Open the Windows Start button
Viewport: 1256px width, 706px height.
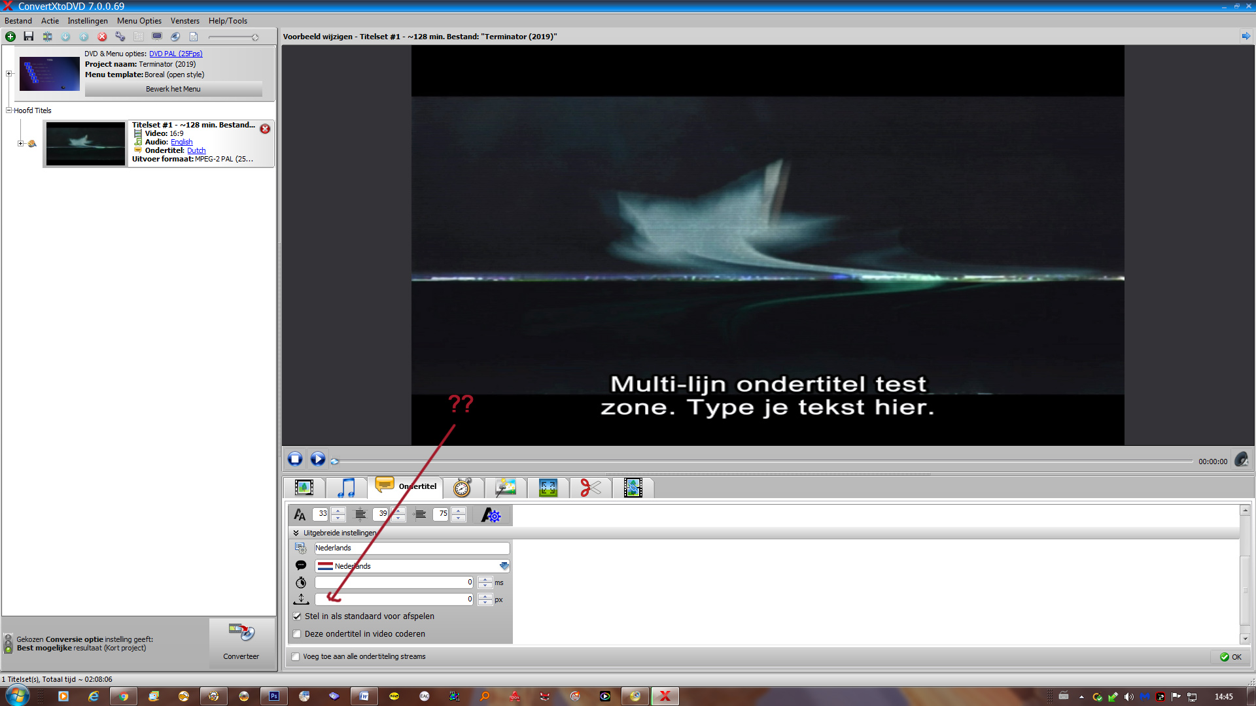18,696
